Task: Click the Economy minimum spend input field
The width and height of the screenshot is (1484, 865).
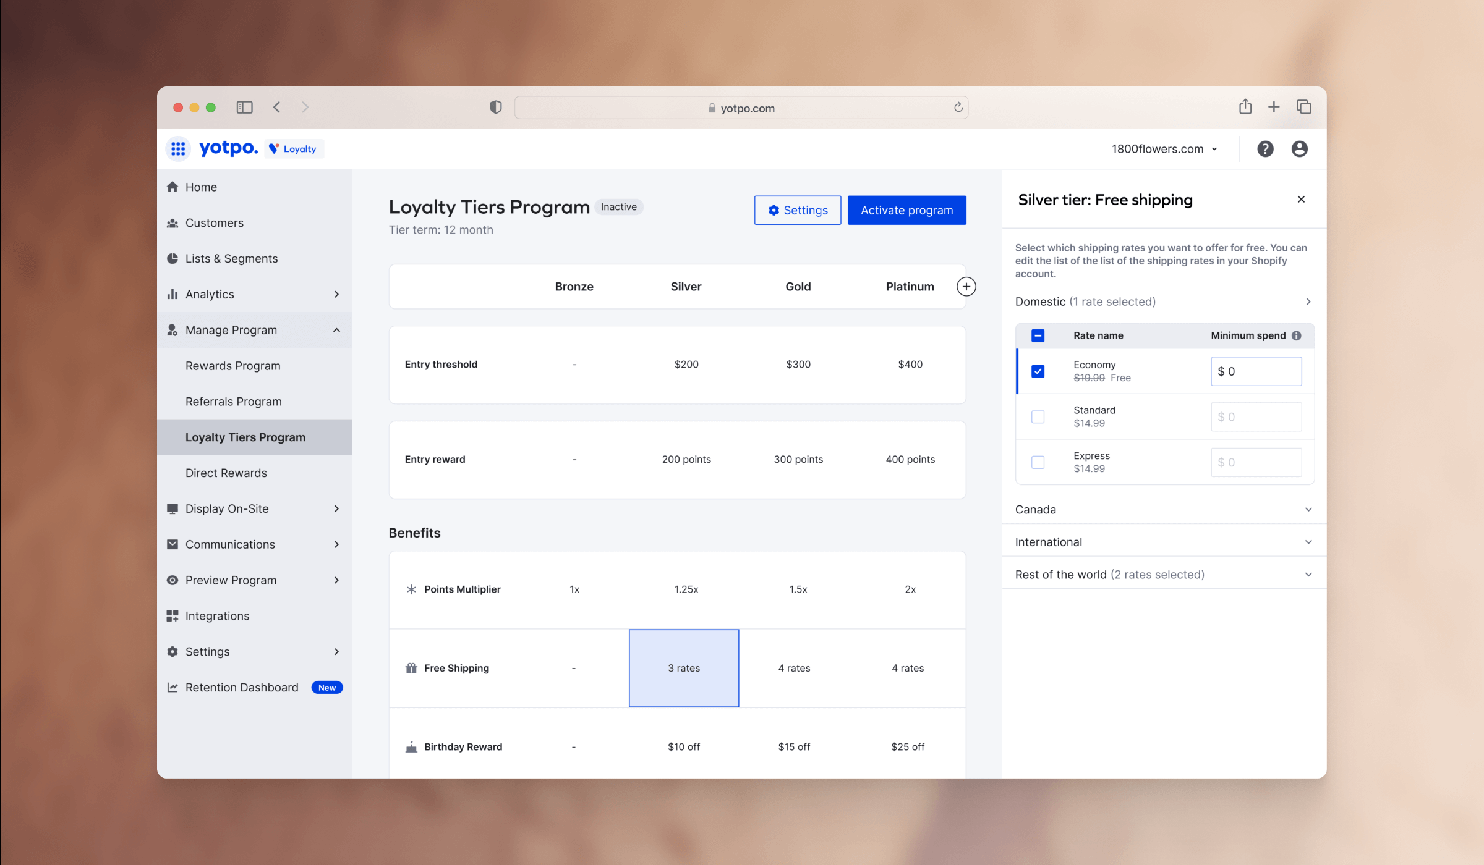Action: pyautogui.click(x=1256, y=371)
